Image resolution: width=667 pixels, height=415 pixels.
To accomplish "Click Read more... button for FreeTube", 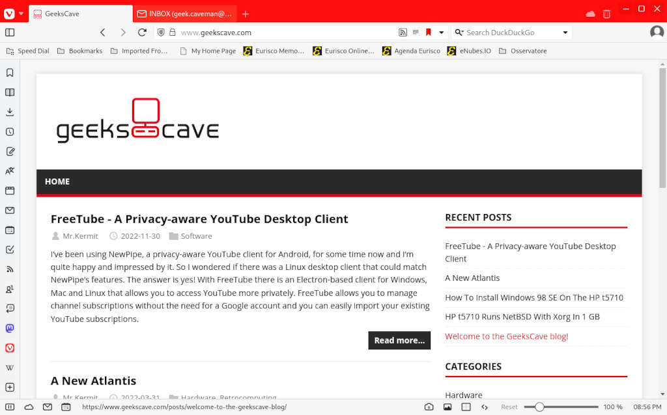I will pos(399,340).
